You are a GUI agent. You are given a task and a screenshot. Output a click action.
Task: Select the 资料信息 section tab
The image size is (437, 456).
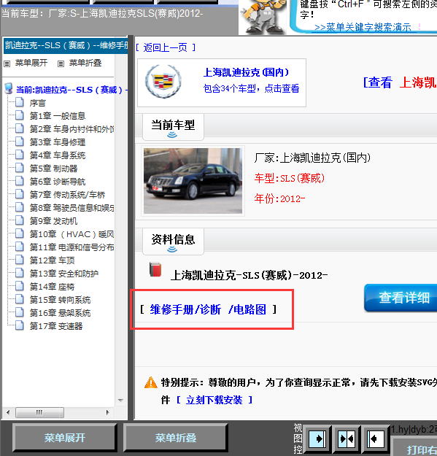[173, 241]
